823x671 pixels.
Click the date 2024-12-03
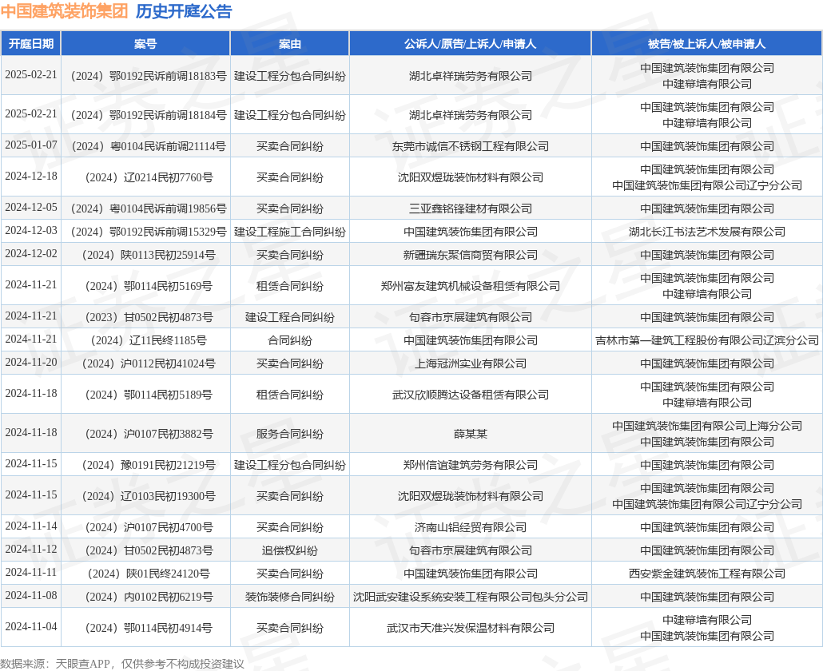(x=31, y=230)
